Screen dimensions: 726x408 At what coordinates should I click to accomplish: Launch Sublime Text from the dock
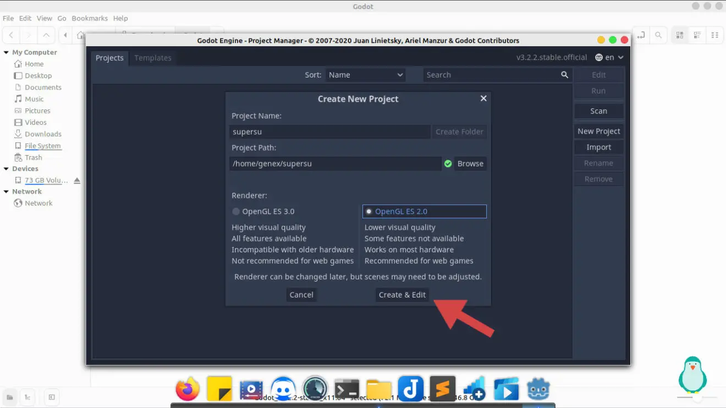(x=443, y=389)
